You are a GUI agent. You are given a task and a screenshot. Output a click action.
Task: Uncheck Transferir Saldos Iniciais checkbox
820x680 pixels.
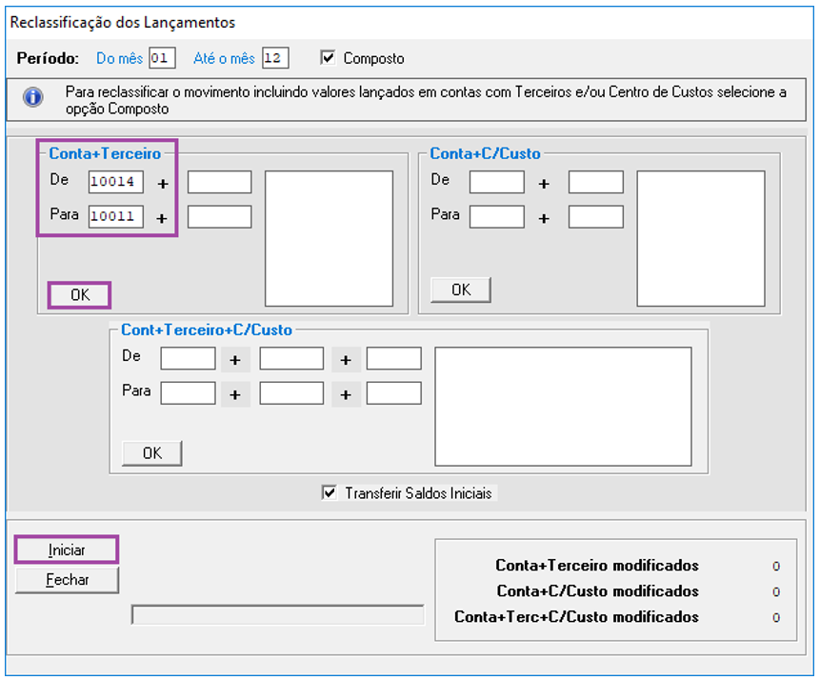tap(329, 492)
